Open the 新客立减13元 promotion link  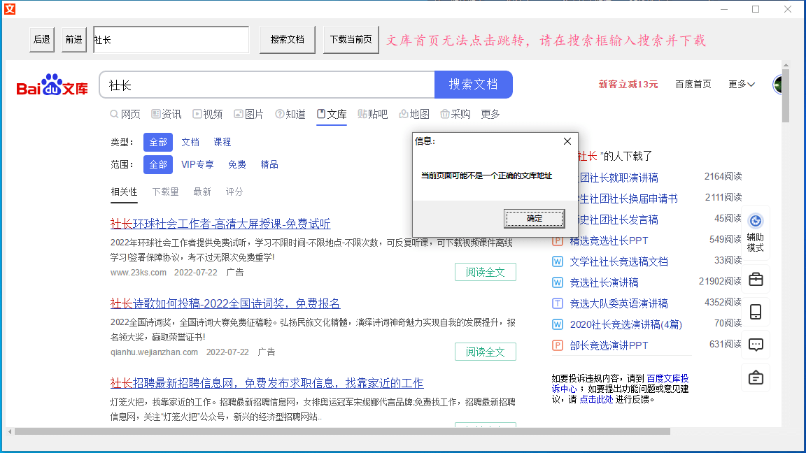[628, 84]
